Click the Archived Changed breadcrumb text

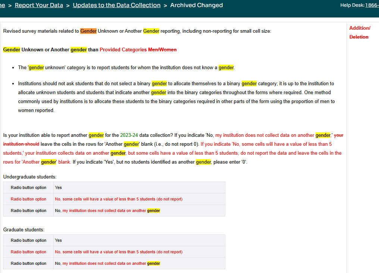click(x=197, y=5)
